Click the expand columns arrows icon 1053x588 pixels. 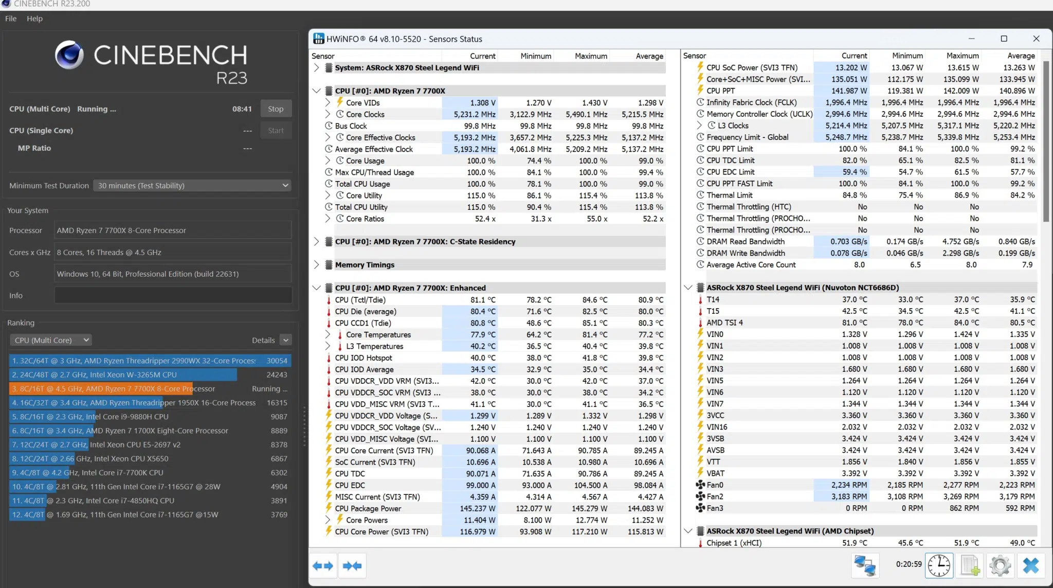pyautogui.click(x=323, y=566)
